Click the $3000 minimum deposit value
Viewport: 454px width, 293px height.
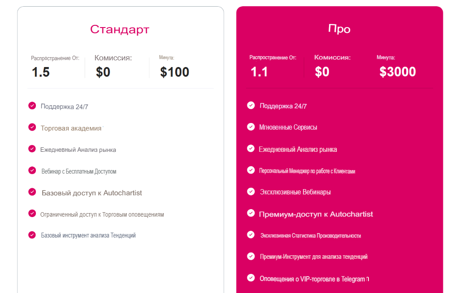pyautogui.click(x=398, y=72)
